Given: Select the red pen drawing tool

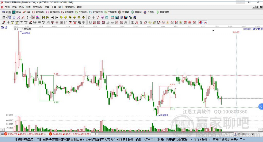Looking at the screenshot, I should click(x=4, y=22).
